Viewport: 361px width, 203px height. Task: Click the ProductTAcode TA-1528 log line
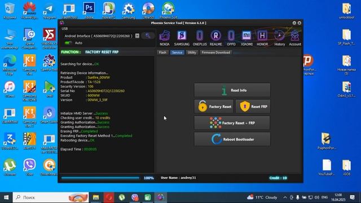pos(80,82)
